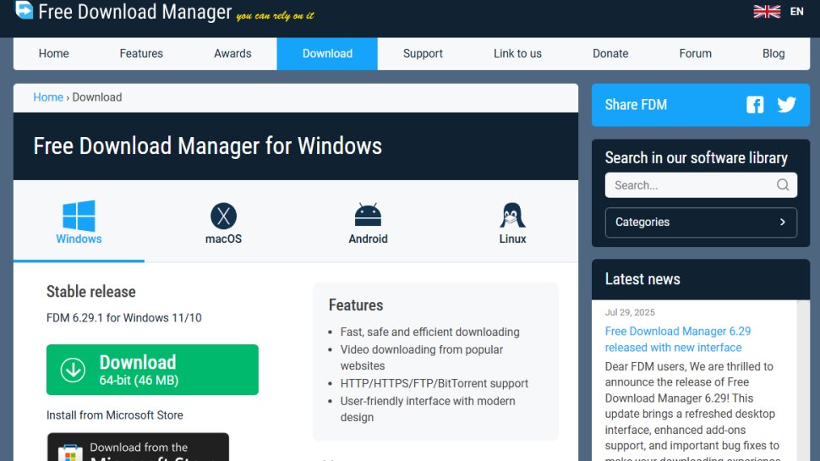
Task: Click the 'Jul 29, 2025' news date
Action: [x=630, y=312]
